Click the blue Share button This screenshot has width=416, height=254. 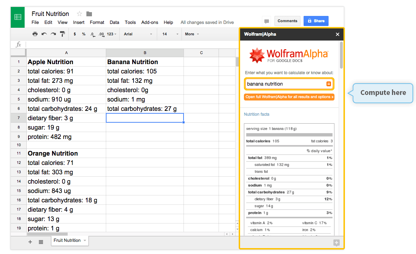(x=316, y=21)
